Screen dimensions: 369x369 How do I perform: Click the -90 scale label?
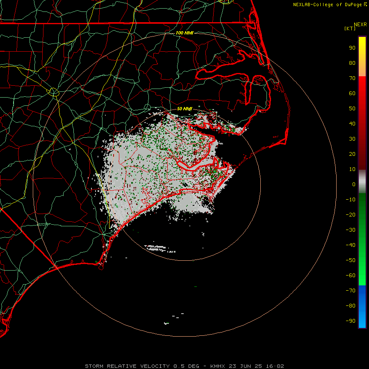pyautogui.click(x=351, y=321)
